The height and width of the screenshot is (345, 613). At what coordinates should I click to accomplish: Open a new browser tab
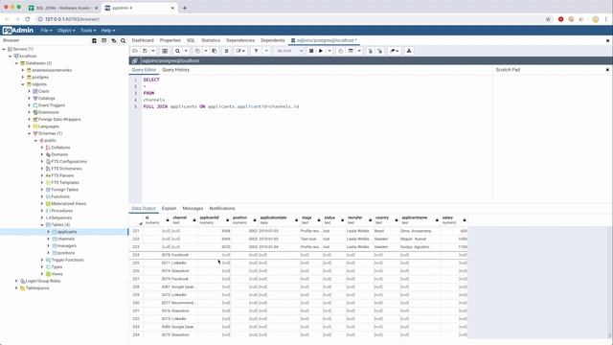[185, 8]
